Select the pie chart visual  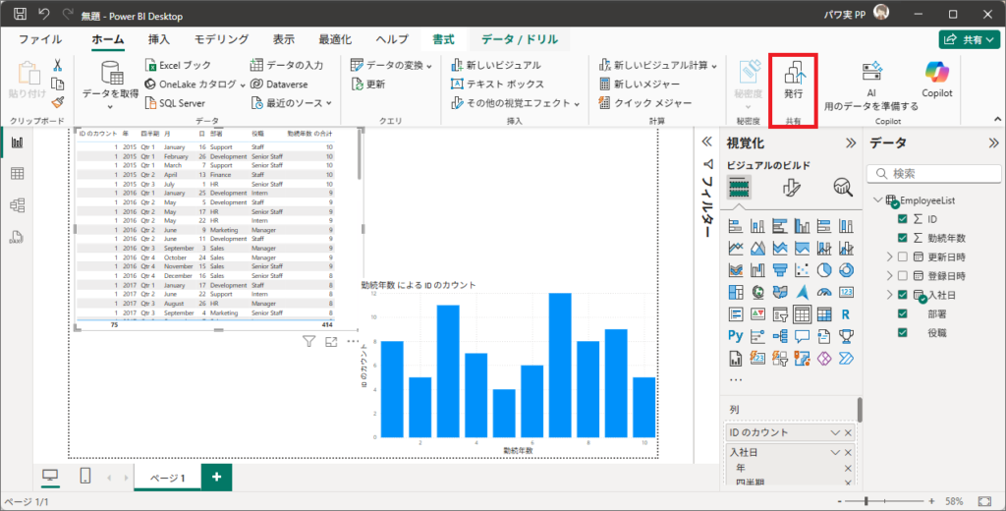point(824,269)
